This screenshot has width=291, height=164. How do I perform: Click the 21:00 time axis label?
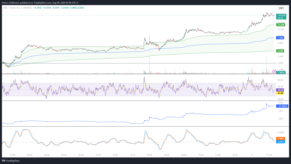coord(218,155)
